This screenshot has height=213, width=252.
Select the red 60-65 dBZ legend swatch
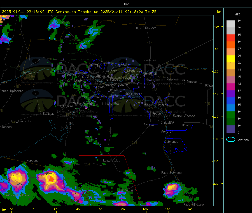coord(231,38)
